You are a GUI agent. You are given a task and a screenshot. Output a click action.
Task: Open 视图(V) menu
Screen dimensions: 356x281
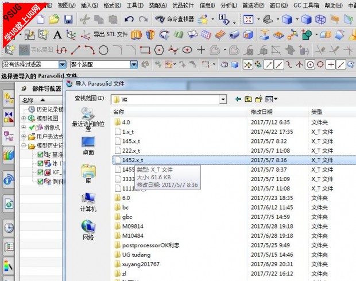[x=66, y=5]
